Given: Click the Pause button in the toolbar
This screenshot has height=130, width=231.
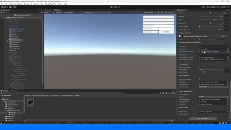Looking at the screenshot, I should 115,7.
